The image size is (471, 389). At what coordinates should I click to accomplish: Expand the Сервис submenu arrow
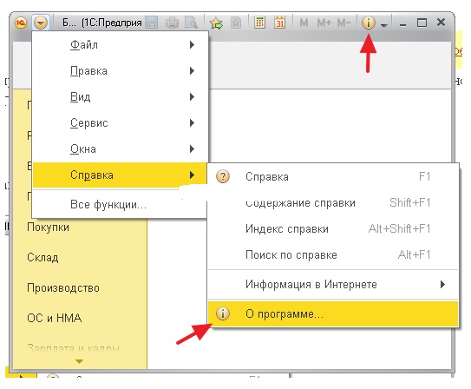coord(193,123)
